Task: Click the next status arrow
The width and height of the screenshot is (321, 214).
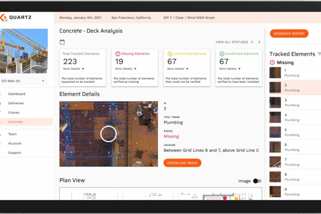Action: tap(259, 42)
